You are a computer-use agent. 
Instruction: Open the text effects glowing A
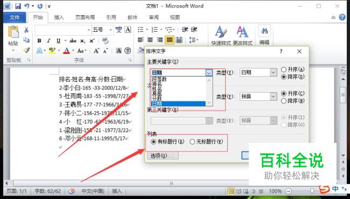click(39, 51)
